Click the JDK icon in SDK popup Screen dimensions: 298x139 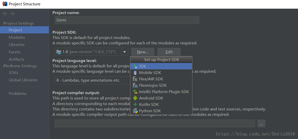pos(135,66)
